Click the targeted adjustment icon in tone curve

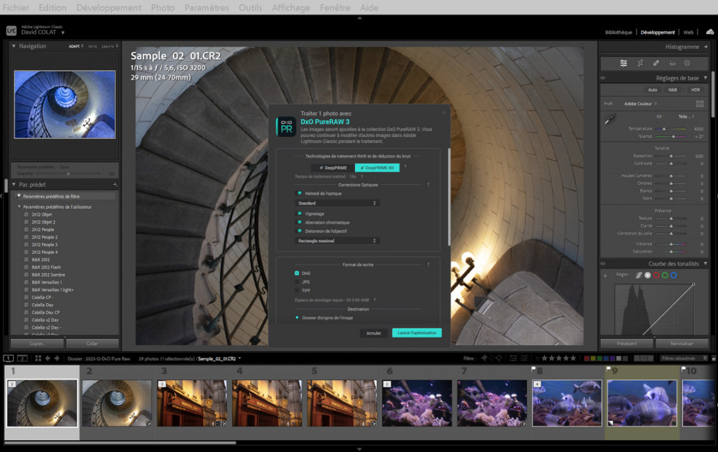point(606,276)
